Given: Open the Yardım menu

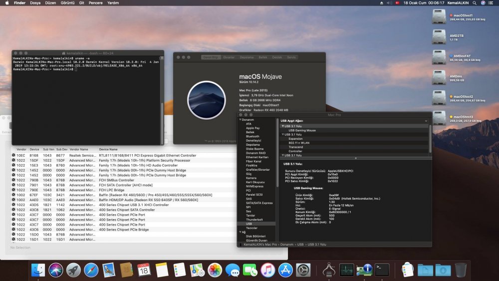Looking at the screenshot, I should tap(113, 3).
